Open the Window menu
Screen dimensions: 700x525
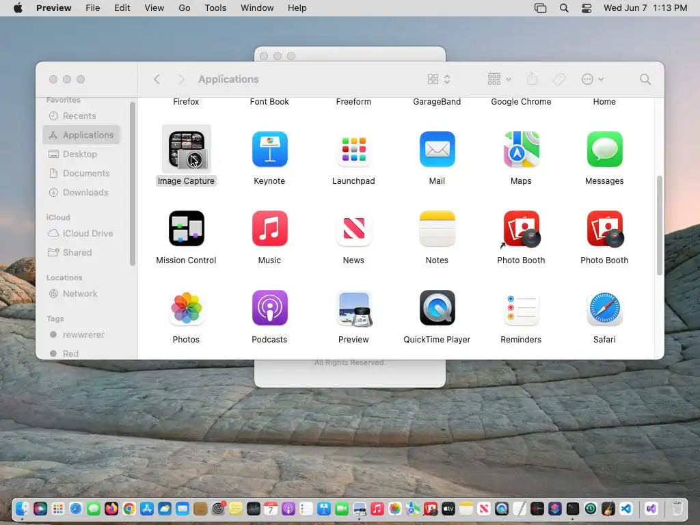tap(257, 8)
